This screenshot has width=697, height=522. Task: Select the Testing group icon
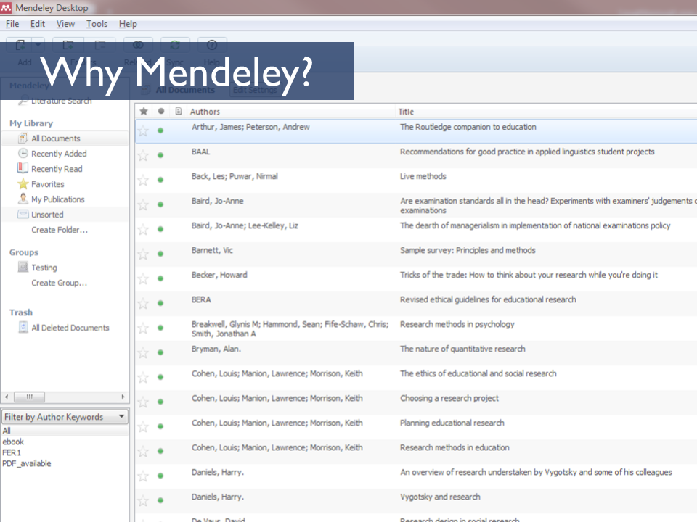[23, 268]
